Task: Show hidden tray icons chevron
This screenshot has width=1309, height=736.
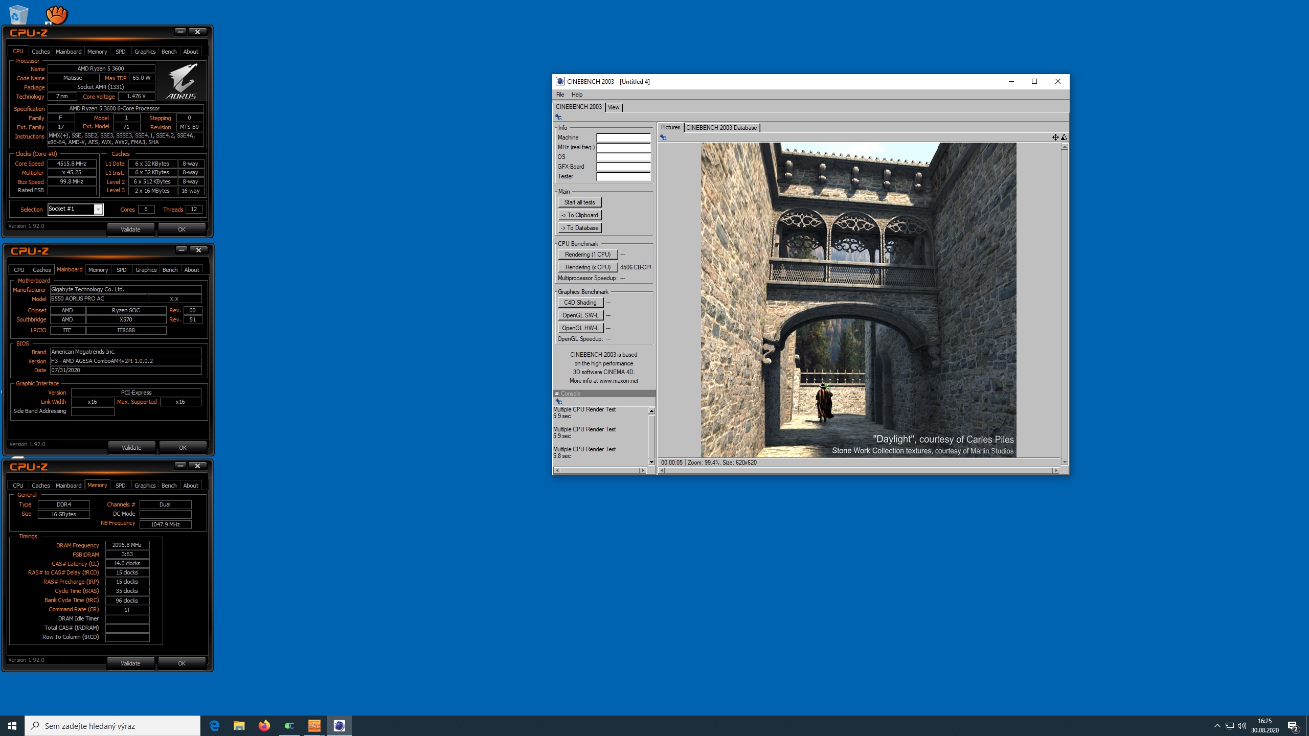Action: 1217,726
